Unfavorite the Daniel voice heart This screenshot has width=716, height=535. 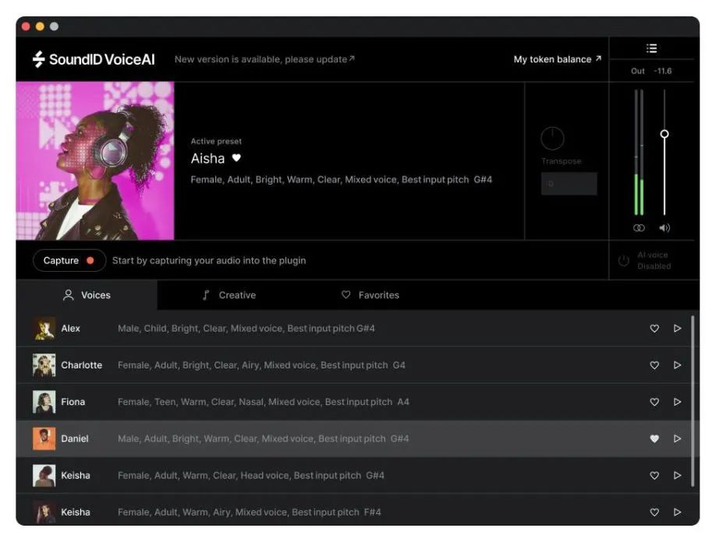click(654, 438)
